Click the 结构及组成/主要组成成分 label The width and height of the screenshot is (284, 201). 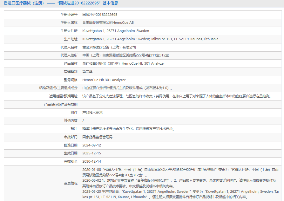(58, 88)
